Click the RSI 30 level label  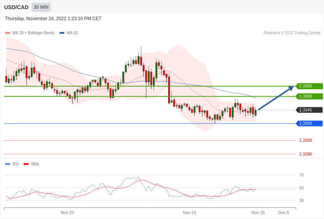pyautogui.click(x=302, y=200)
